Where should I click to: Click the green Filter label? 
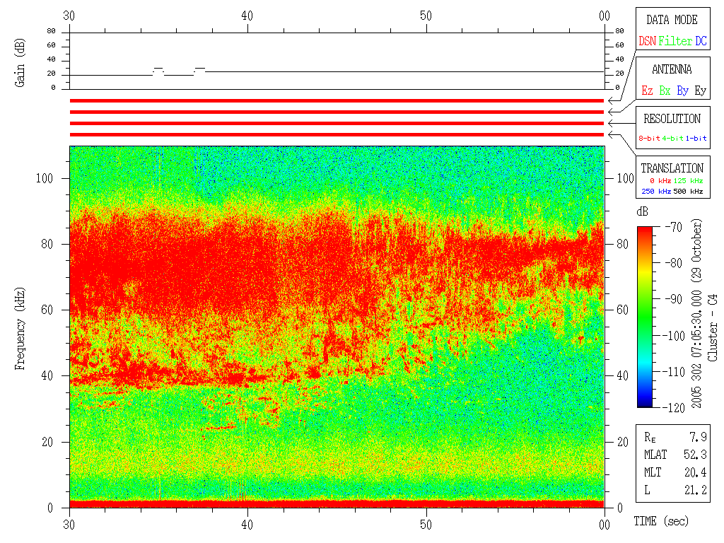click(675, 41)
